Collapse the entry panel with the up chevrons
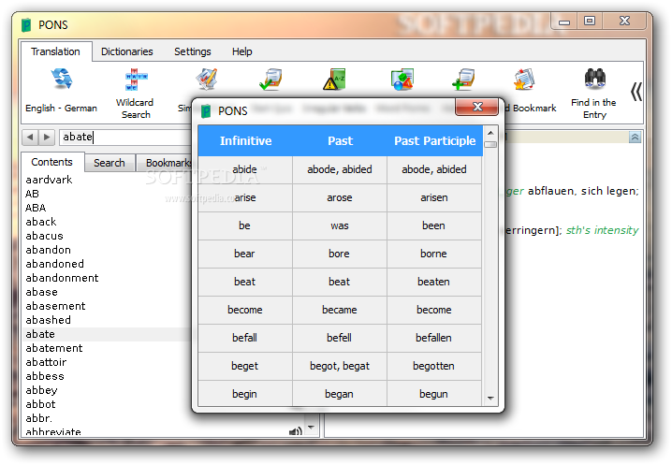This screenshot has height=465, width=672. click(x=635, y=138)
